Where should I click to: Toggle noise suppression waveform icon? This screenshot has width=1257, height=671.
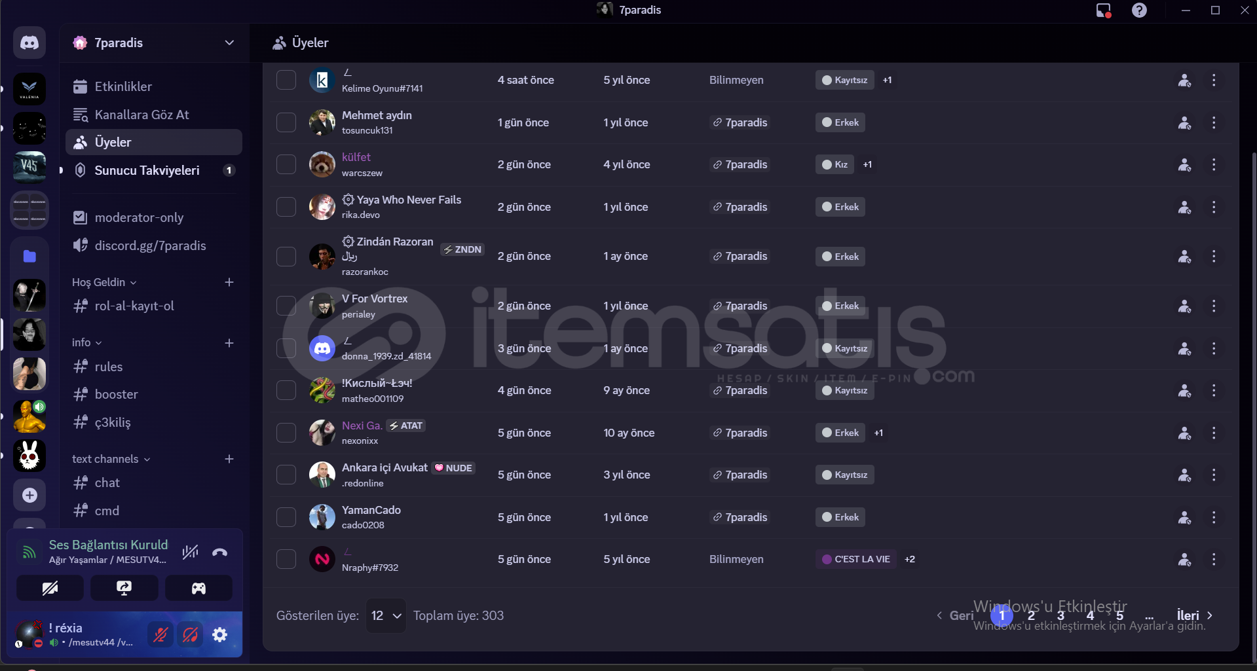191,553
